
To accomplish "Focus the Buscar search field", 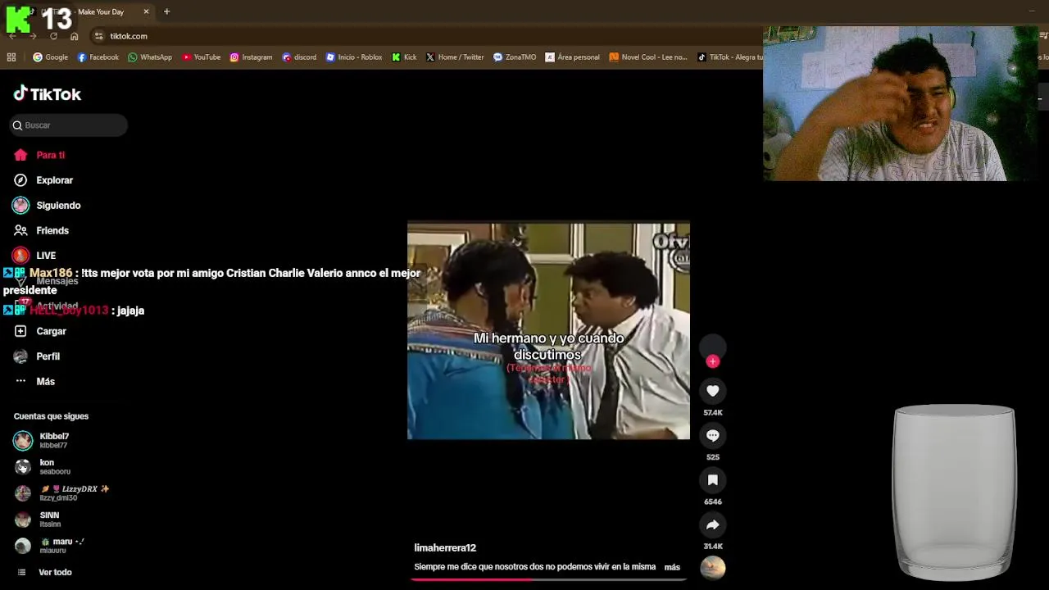I will tap(68, 125).
